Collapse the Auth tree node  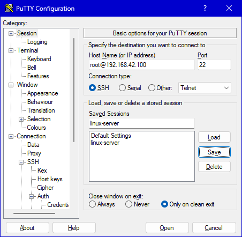(x=31, y=196)
